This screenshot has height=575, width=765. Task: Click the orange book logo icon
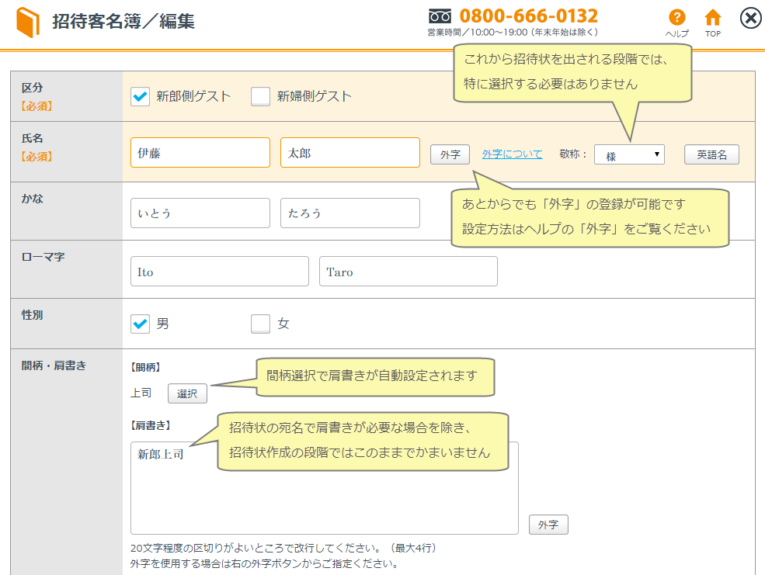(27, 23)
